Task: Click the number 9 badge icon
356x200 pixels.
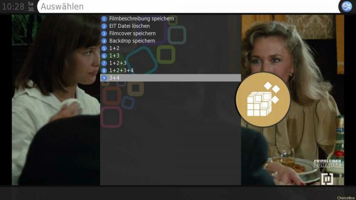Action: (104, 78)
